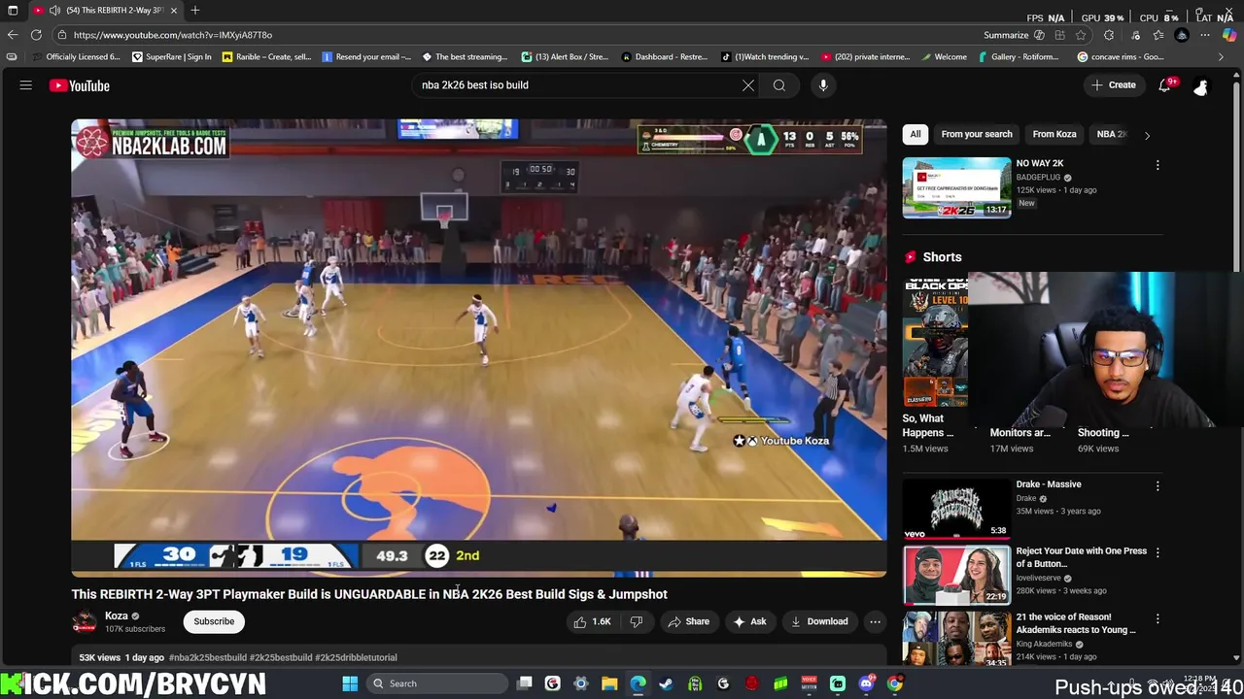The width and height of the screenshot is (1244, 699).
Task: Download the video
Action: pyautogui.click(x=819, y=621)
